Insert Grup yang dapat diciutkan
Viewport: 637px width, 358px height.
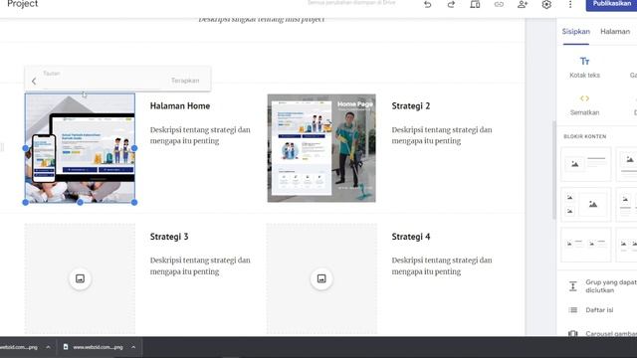point(602,286)
